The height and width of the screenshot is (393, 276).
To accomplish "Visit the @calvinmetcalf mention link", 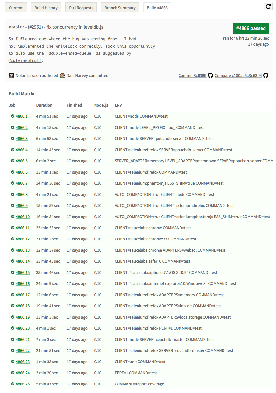I will [26, 61].
